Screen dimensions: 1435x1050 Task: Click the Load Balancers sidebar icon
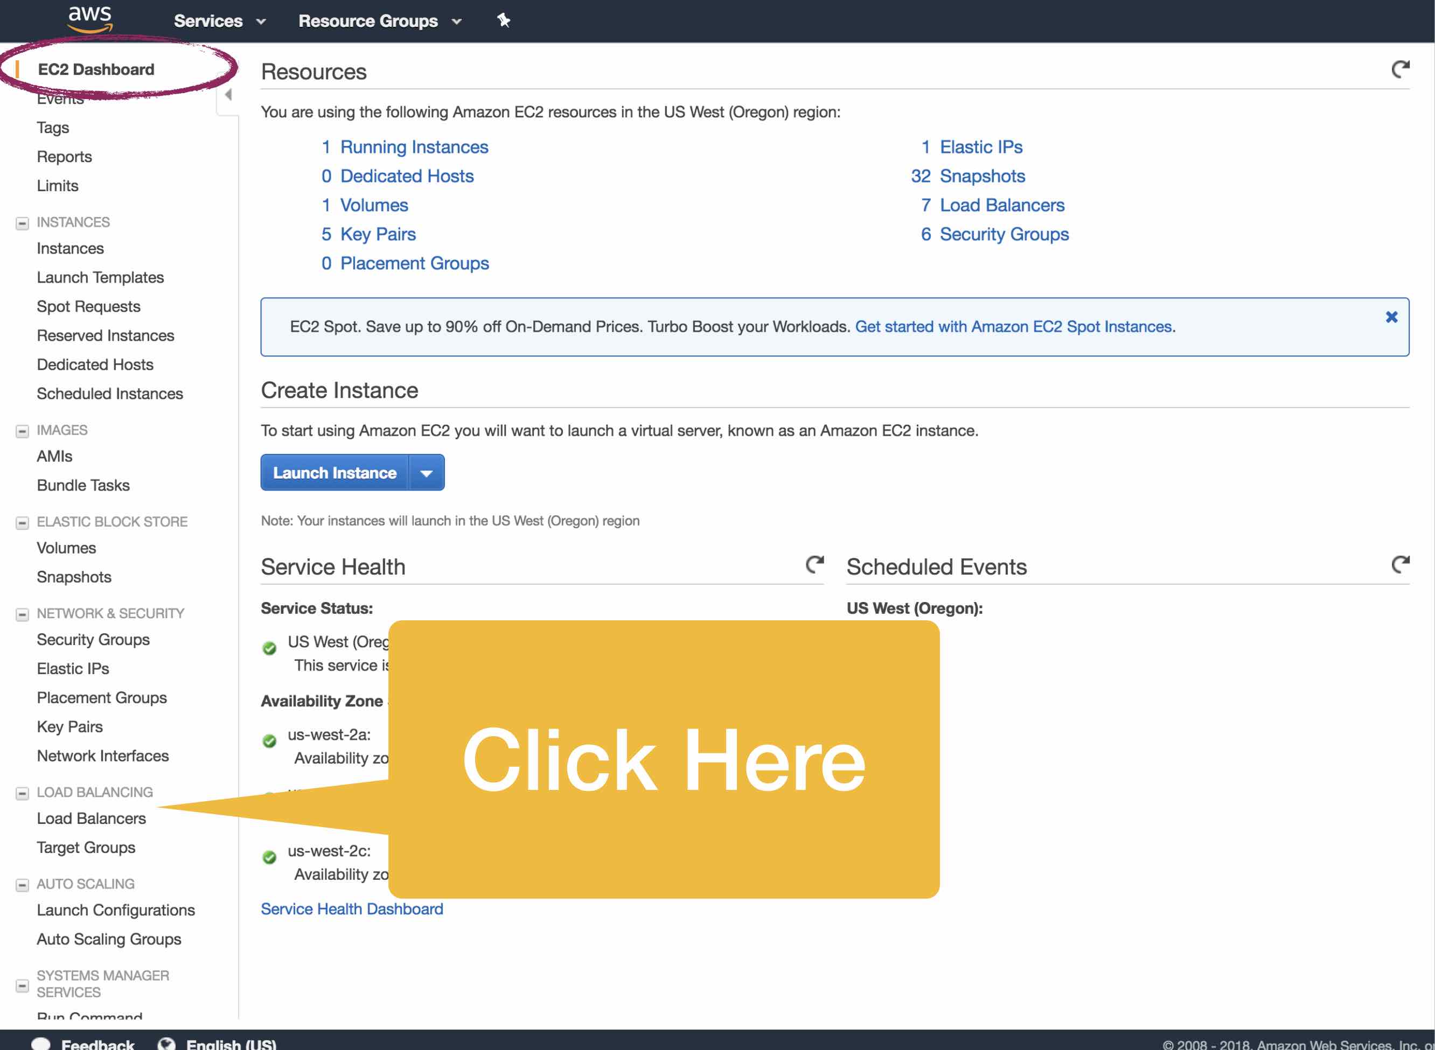(x=92, y=818)
